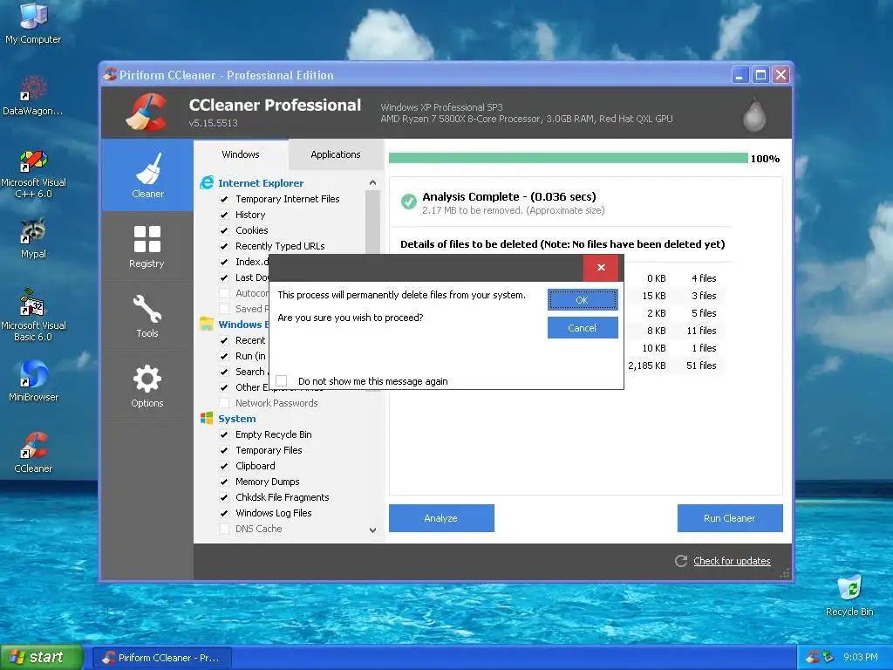Uncheck Chkdsk File Fragments
Image resolution: width=893 pixels, height=670 pixels.
[x=224, y=497]
